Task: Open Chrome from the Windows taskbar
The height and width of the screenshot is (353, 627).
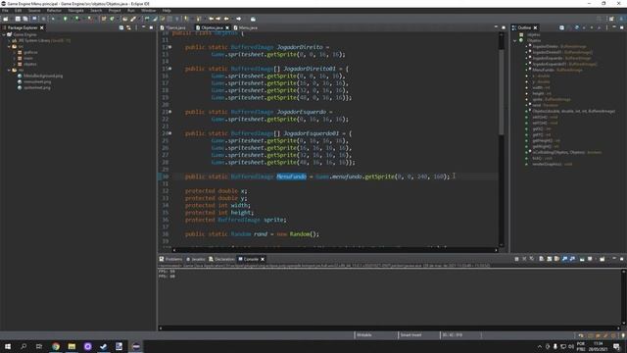Action: pyautogui.click(x=56, y=346)
